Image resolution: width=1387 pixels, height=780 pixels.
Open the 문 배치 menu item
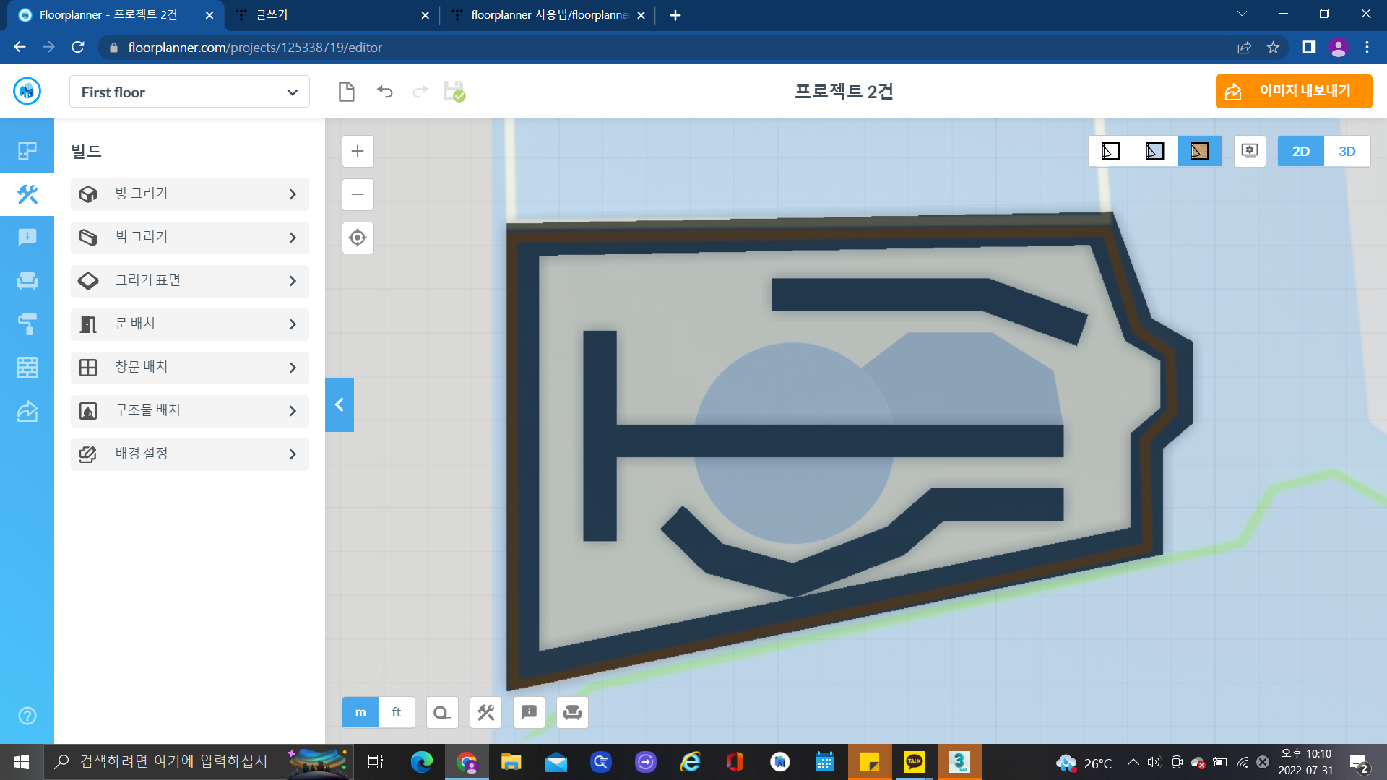click(x=190, y=324)
